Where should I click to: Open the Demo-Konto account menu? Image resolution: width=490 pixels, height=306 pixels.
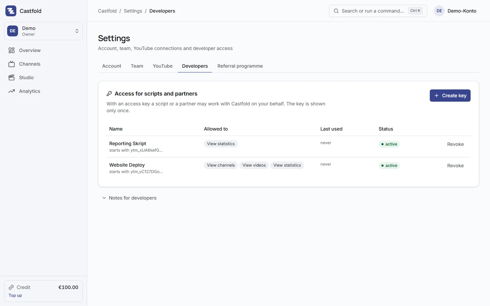click(456, 11)
